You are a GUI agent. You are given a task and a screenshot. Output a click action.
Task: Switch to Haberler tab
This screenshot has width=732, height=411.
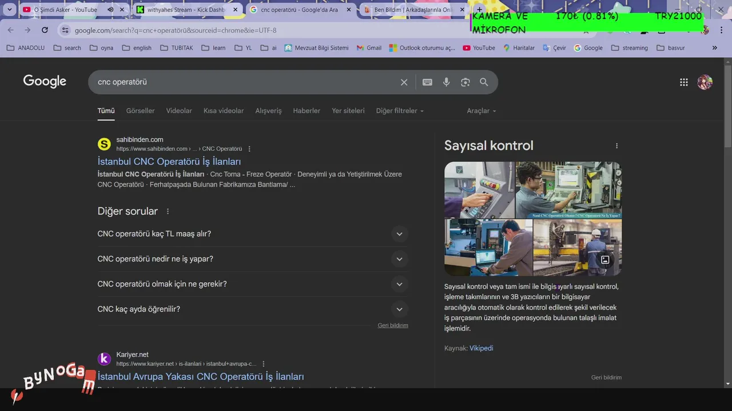coord(307,111)
